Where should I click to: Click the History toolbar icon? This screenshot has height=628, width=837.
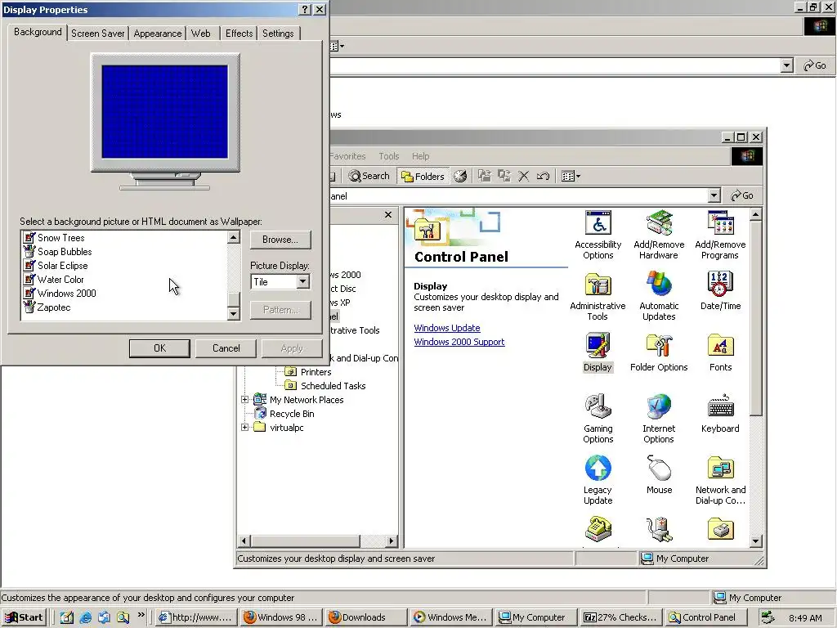click(x=460, y=176)
